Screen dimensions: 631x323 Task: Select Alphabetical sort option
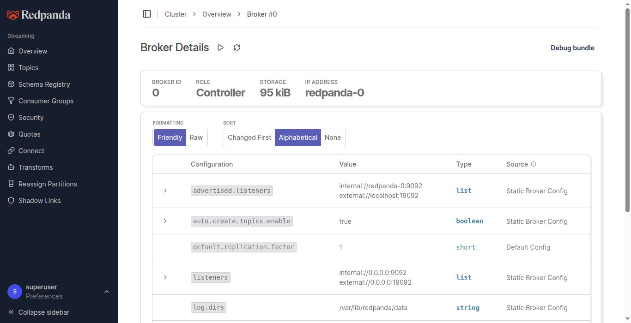298,138
